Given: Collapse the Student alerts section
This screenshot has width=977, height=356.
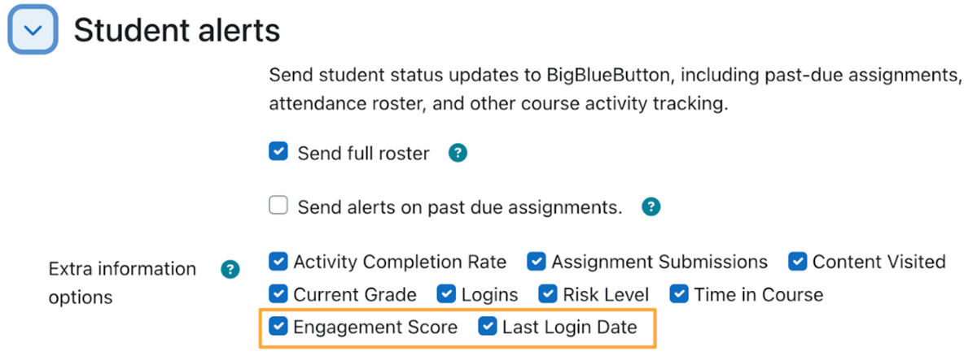Looking at the screenshot, I should [33, 30].
